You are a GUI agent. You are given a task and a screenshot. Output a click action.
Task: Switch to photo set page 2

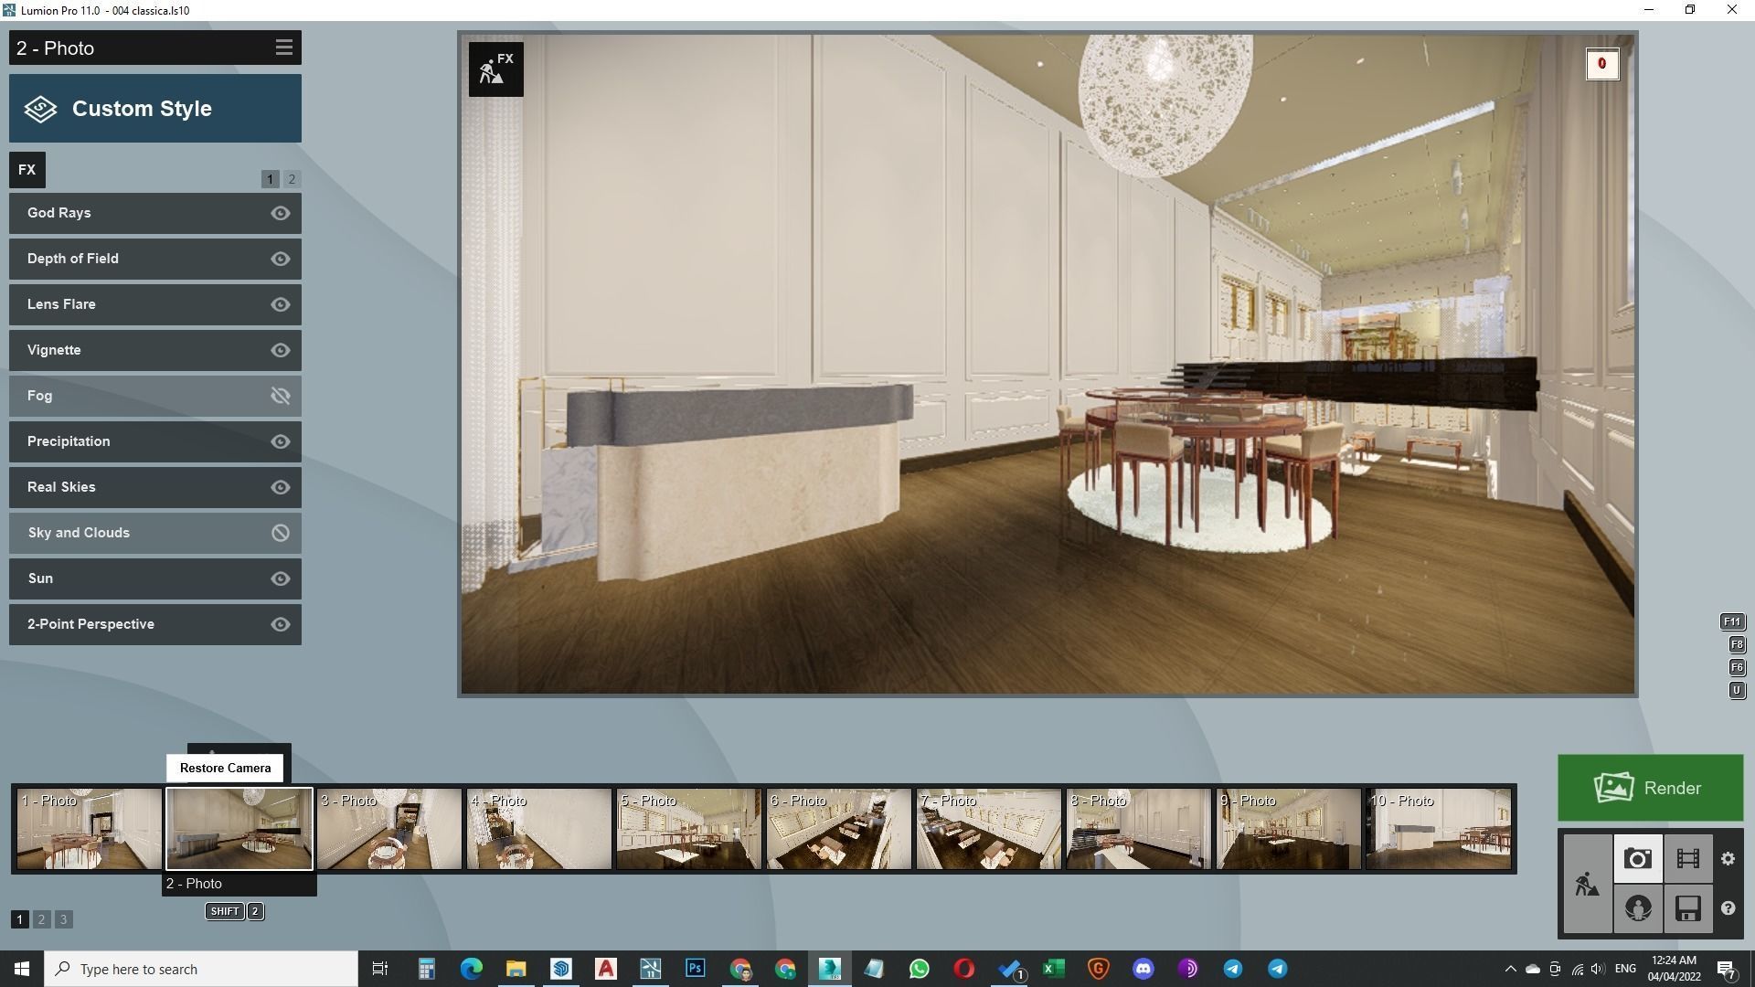[41, 919]
